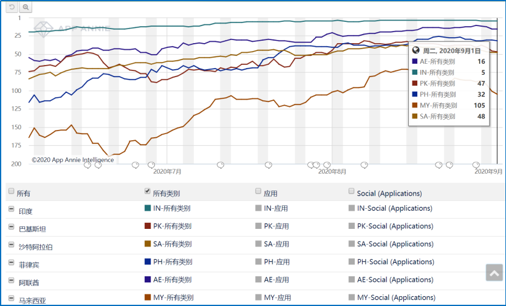This screenshot has height=306, width=506.
Task: Click the globe icon in the tooltip
Action: [x=416, y=51]
